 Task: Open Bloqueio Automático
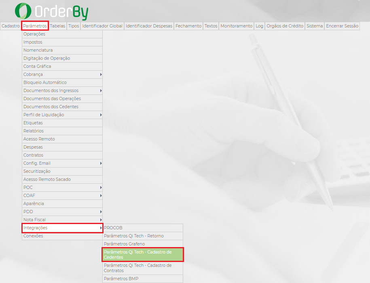62,82
